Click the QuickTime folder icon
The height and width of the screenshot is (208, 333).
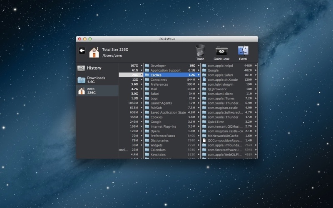[204, 121]
